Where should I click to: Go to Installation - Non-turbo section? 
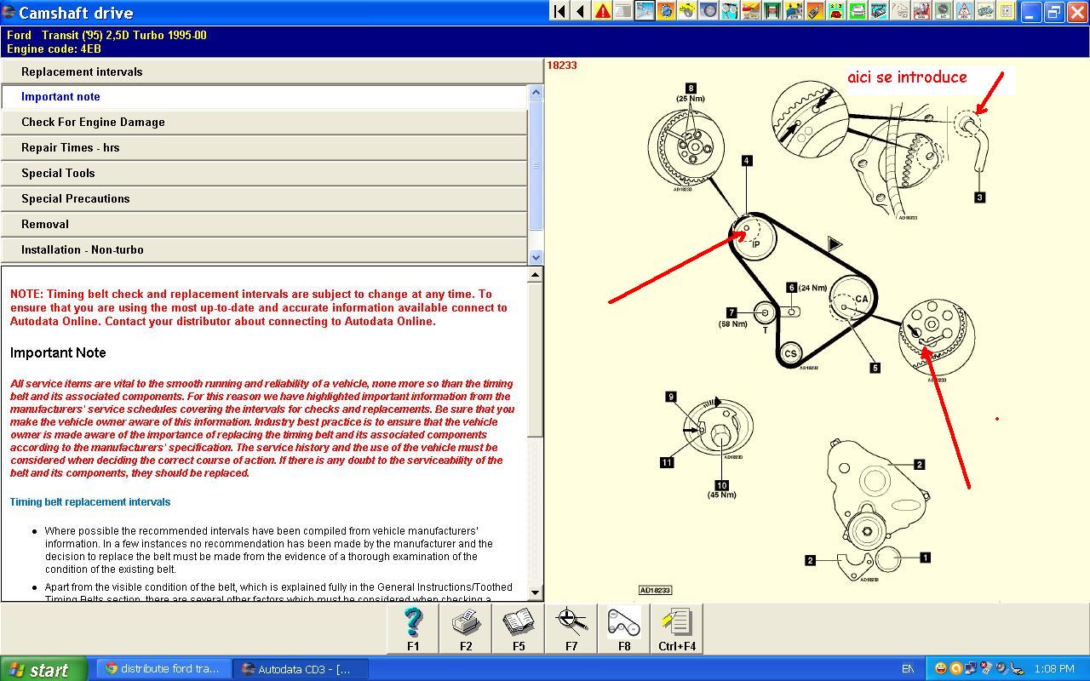pos(264,249)
